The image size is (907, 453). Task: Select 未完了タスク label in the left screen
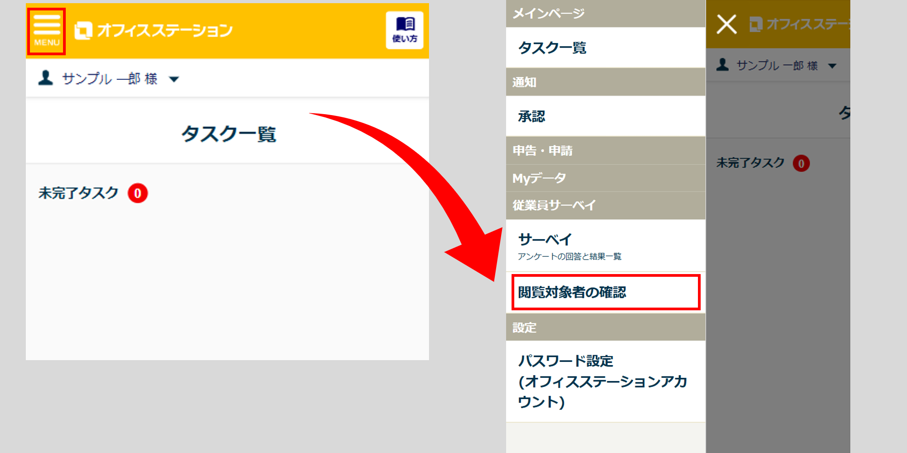coord(78,193)
